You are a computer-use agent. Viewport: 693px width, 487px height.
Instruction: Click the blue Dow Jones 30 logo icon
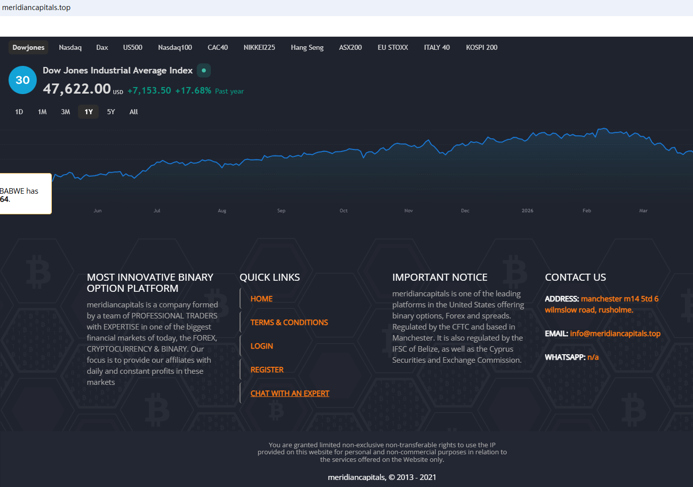point(23,80)
